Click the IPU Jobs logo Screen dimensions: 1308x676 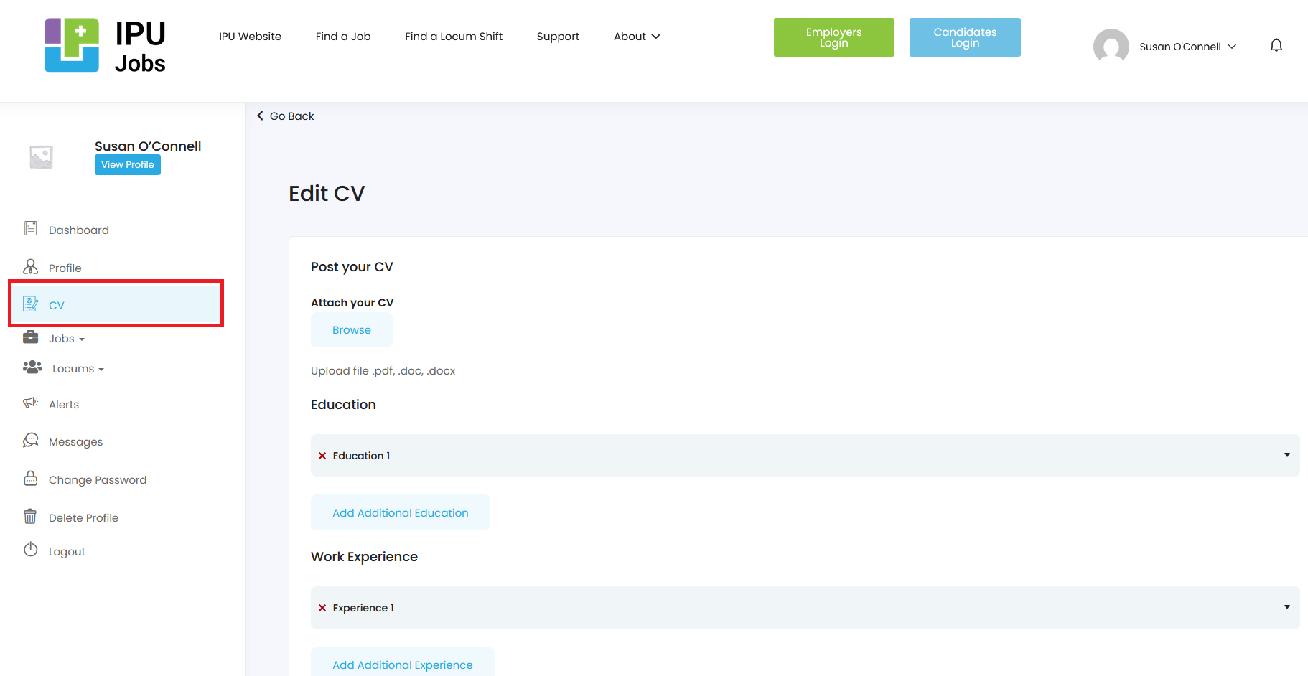pyautogui.click(x=105, y=46)
